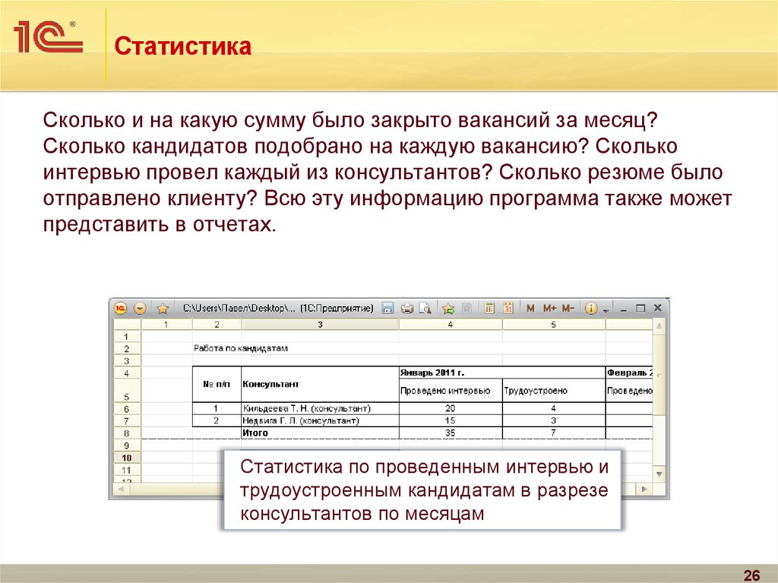
Task: Click the 'Работа по кандидатам' title cell
Action: [x=239, y=348]
